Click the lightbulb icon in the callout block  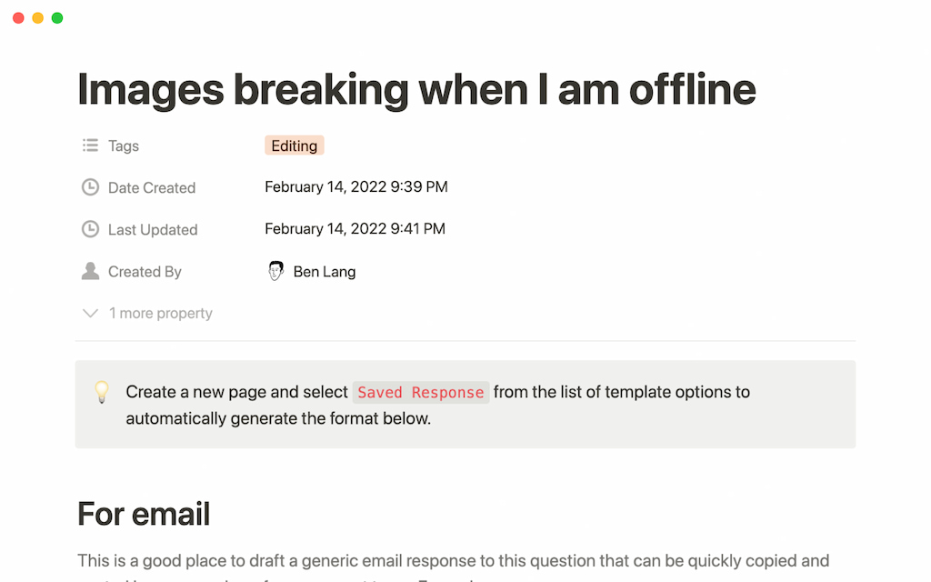pos(102,392)
